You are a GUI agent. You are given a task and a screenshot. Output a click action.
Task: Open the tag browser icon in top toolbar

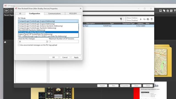pyautogui.click(x=164, y=11)
